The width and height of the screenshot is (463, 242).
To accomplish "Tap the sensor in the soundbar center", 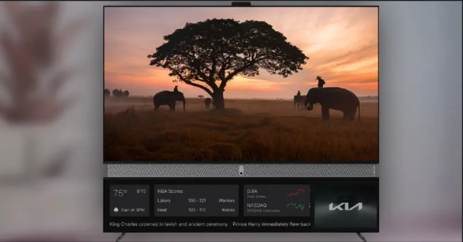I will [x=241, y=170].
